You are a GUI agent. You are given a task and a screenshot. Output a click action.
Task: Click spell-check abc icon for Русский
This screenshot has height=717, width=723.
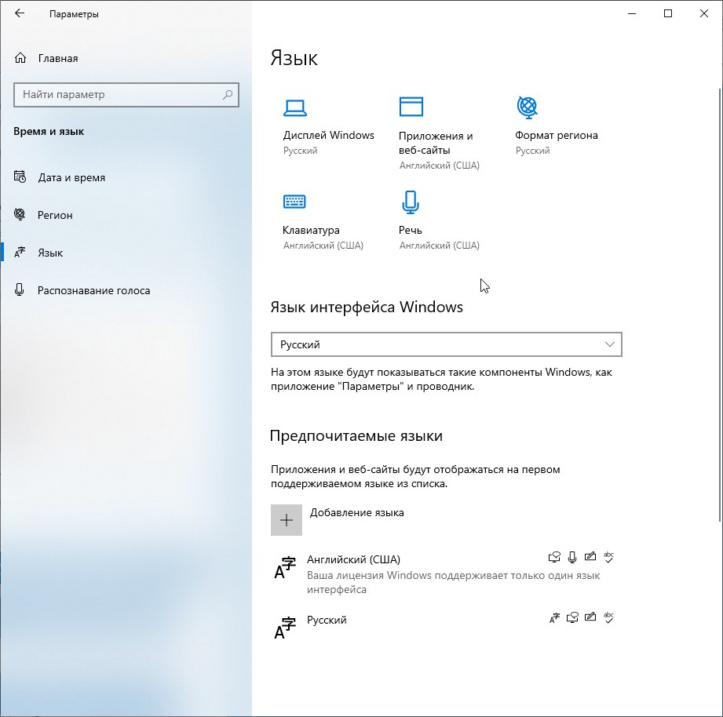pyautogui.click(x=608, y=617)
